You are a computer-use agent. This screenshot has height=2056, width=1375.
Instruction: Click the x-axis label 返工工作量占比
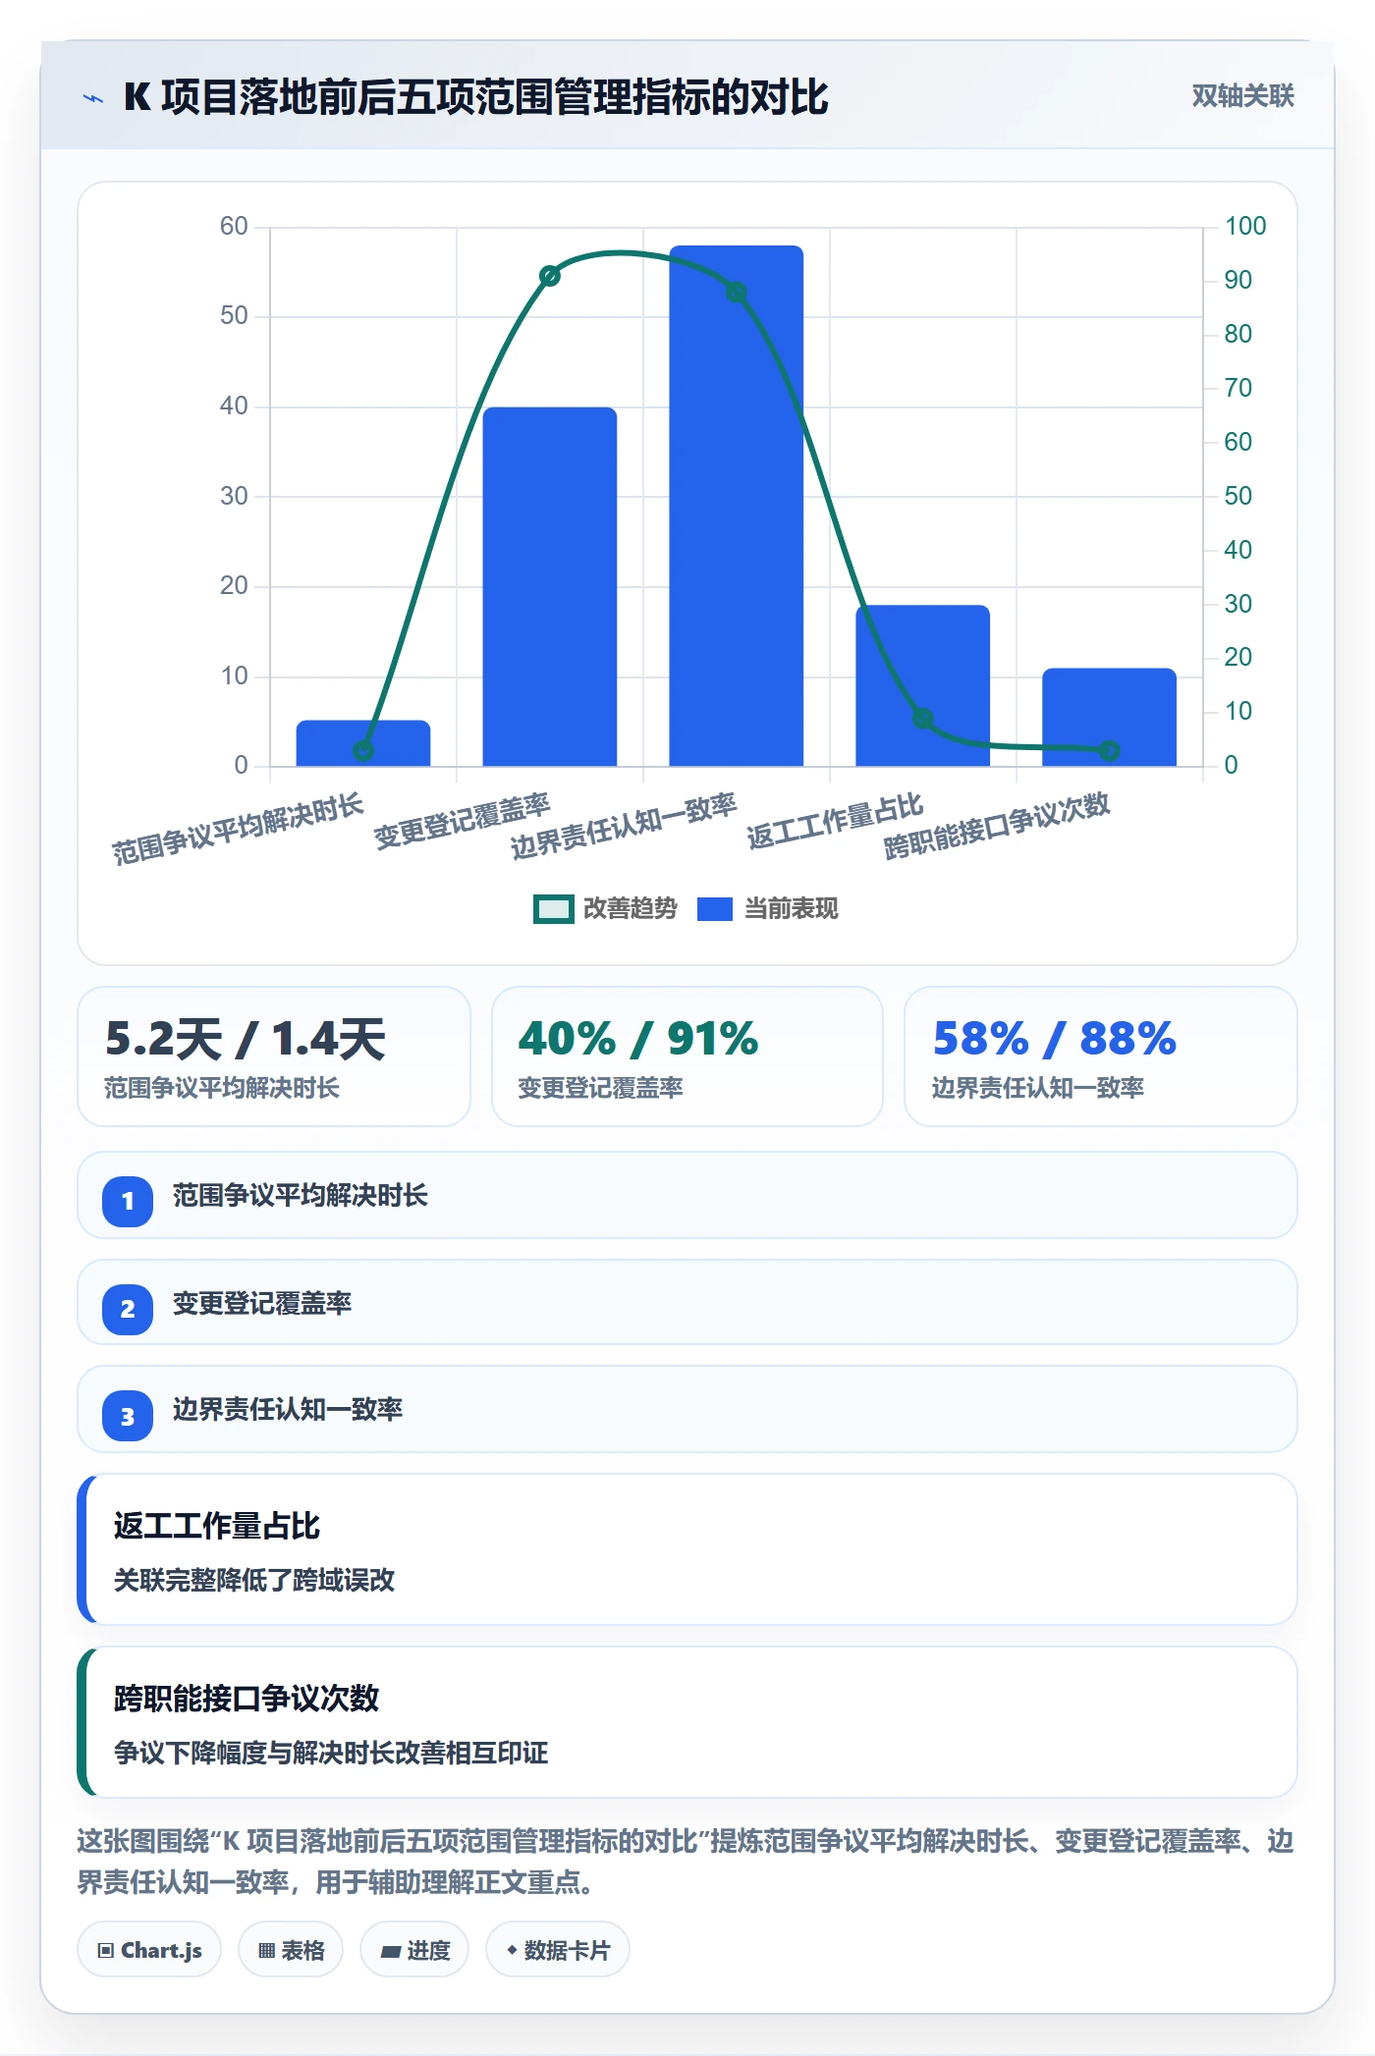tap(835, 821)
